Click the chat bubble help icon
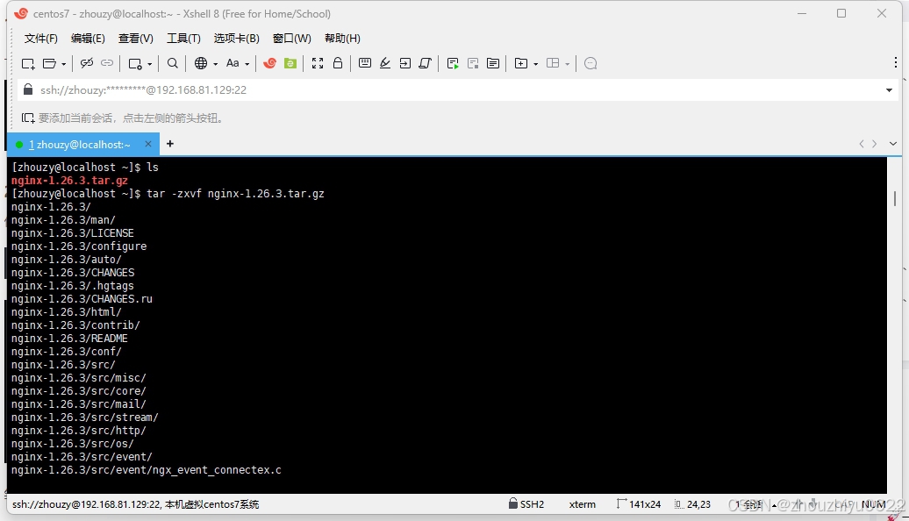The image size is (909, 521). 590,63
